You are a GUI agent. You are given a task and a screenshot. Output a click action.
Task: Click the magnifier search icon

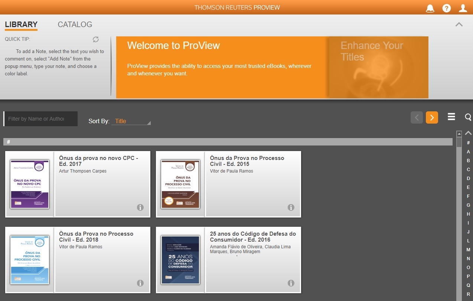(x=468, y=117)
